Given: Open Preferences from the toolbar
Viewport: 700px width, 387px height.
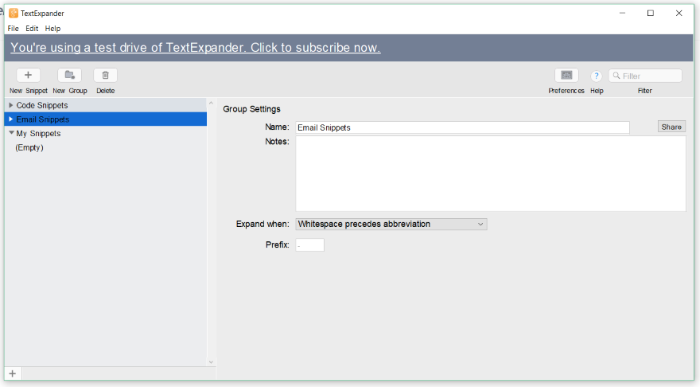Looking at the screenshot, I should 566,75.
